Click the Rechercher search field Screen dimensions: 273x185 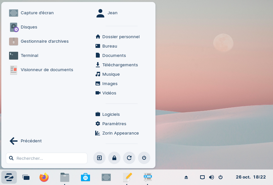pyautogui.click(x=47, y=158)
